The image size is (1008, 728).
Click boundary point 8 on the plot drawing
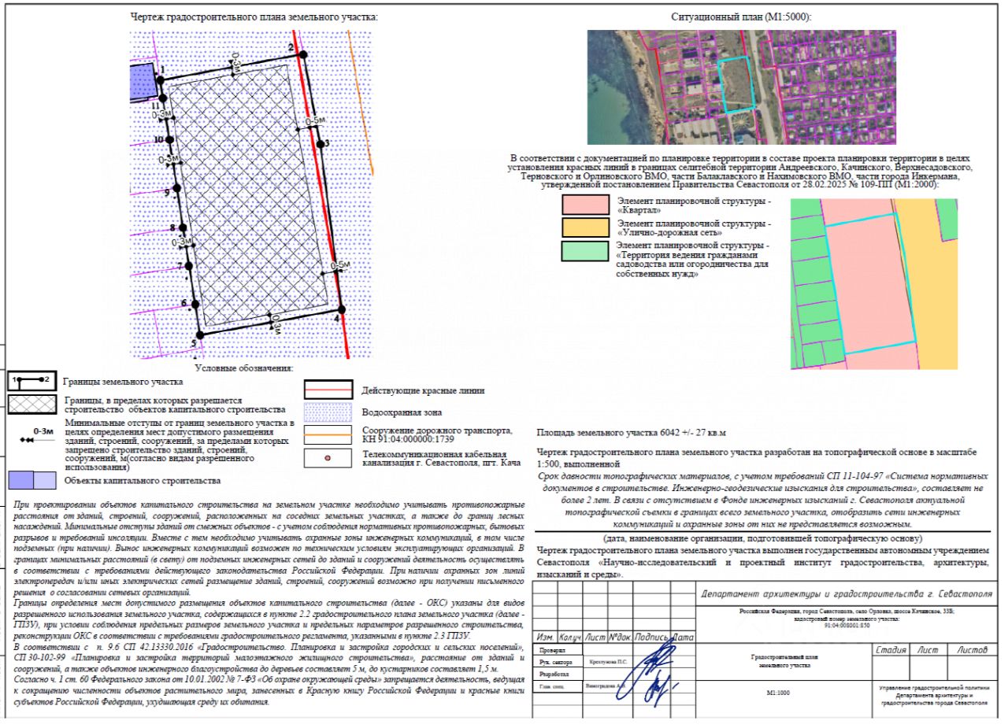pos(183,227)
